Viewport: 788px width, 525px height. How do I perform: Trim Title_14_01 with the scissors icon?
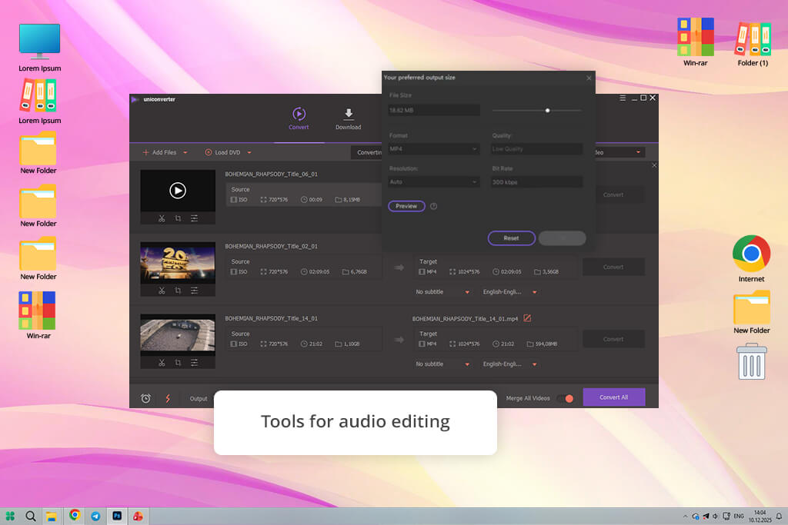pyautogui.click(x=162, y=363)
